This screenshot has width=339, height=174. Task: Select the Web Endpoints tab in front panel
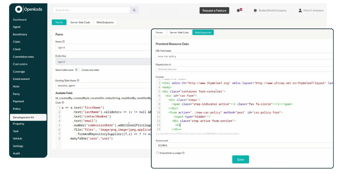click(203, 32)
